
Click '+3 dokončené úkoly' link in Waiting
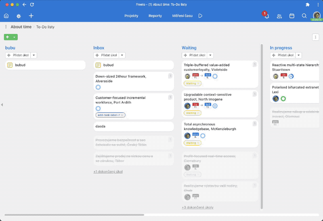tap(197, 207)
